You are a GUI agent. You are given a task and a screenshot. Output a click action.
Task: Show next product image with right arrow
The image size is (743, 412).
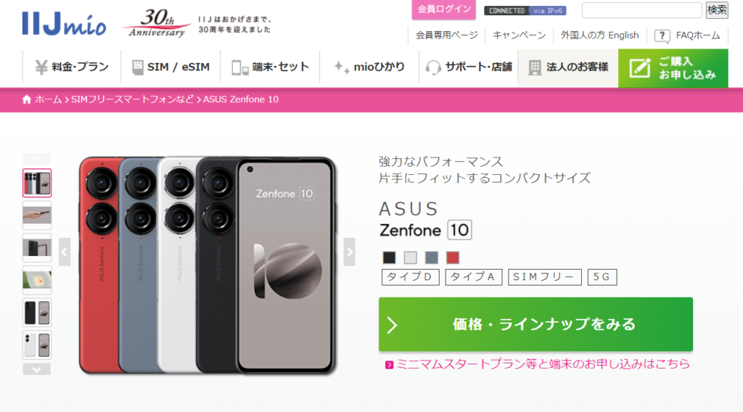(x=349, y=252)
